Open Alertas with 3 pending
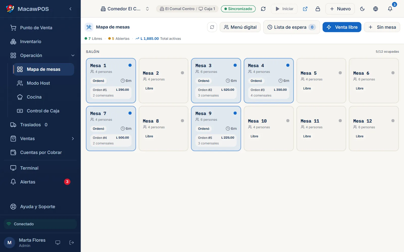404x252 pixels. pyautogui.click(x=42, y=182)
